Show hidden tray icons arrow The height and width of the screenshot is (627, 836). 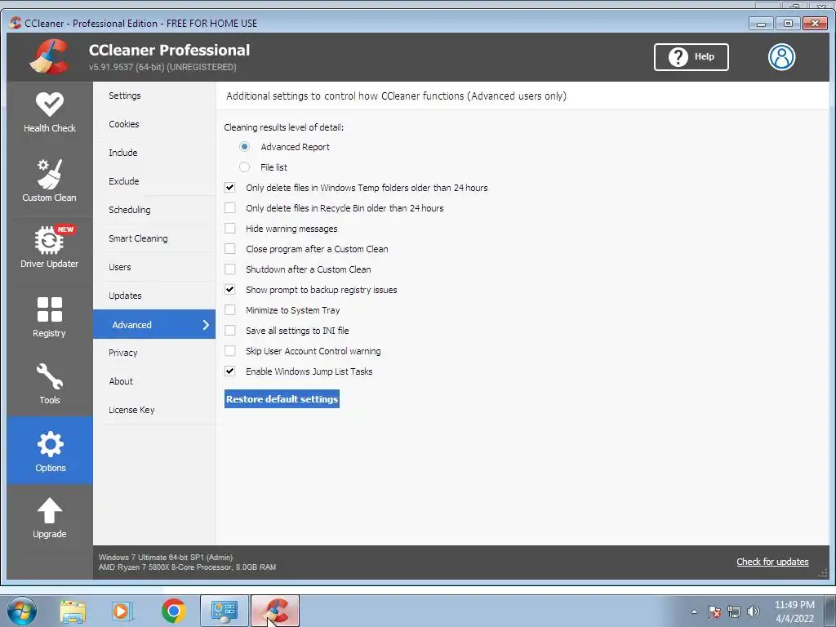click(694, 611)
